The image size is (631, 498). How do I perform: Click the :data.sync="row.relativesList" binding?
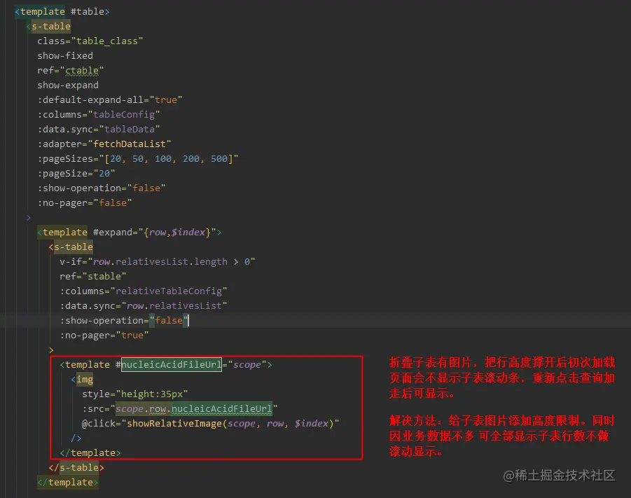144,306
